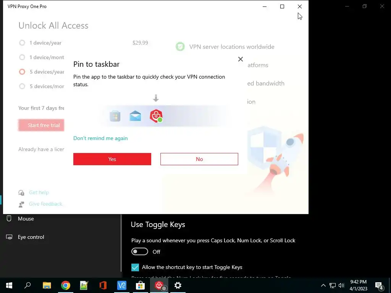Select the 5 devices/month plan
The image size is (391, 293).
pos(22,86)
